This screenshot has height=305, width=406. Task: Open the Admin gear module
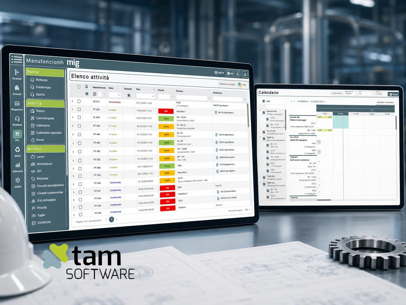[x=18, y=183]
